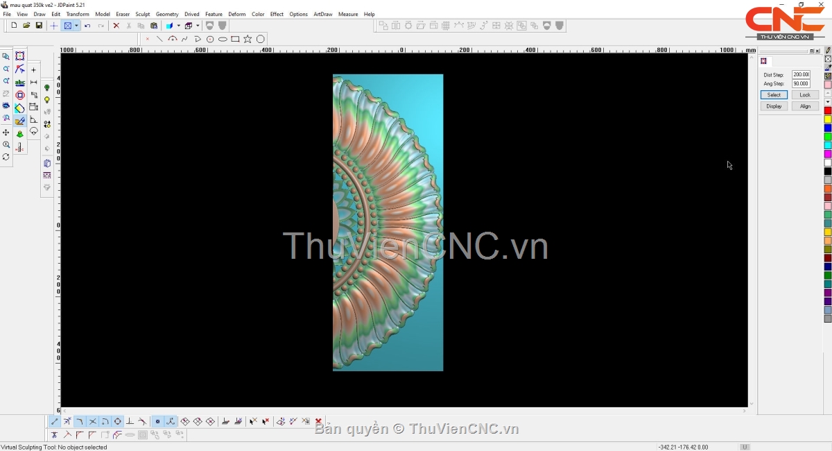Toggle the grid point snap button
This screenshot has height=451, width=832.
pos(157,421)
